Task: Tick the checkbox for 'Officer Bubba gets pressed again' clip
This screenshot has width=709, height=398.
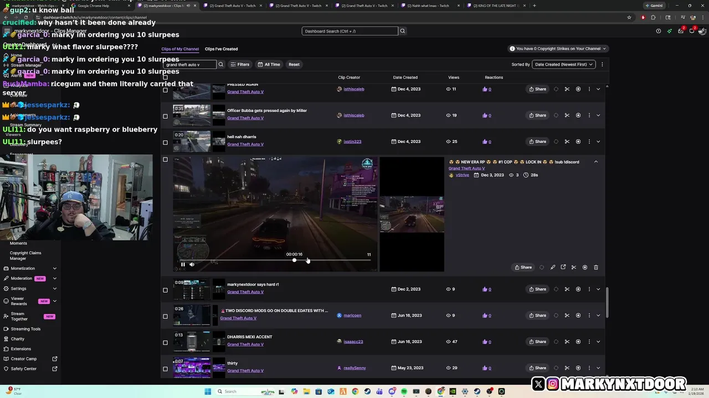Action: coord(165,116)
